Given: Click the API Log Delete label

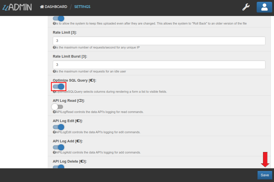Looking at the screenshot, I should [70, 161].
